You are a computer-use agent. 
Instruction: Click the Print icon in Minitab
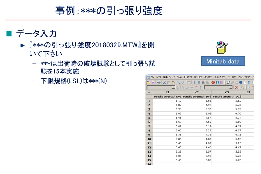pyautogui.click(x=159, y=83)
